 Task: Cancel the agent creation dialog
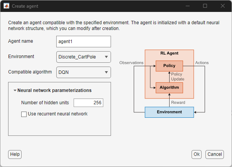click(x=214, y=154)
